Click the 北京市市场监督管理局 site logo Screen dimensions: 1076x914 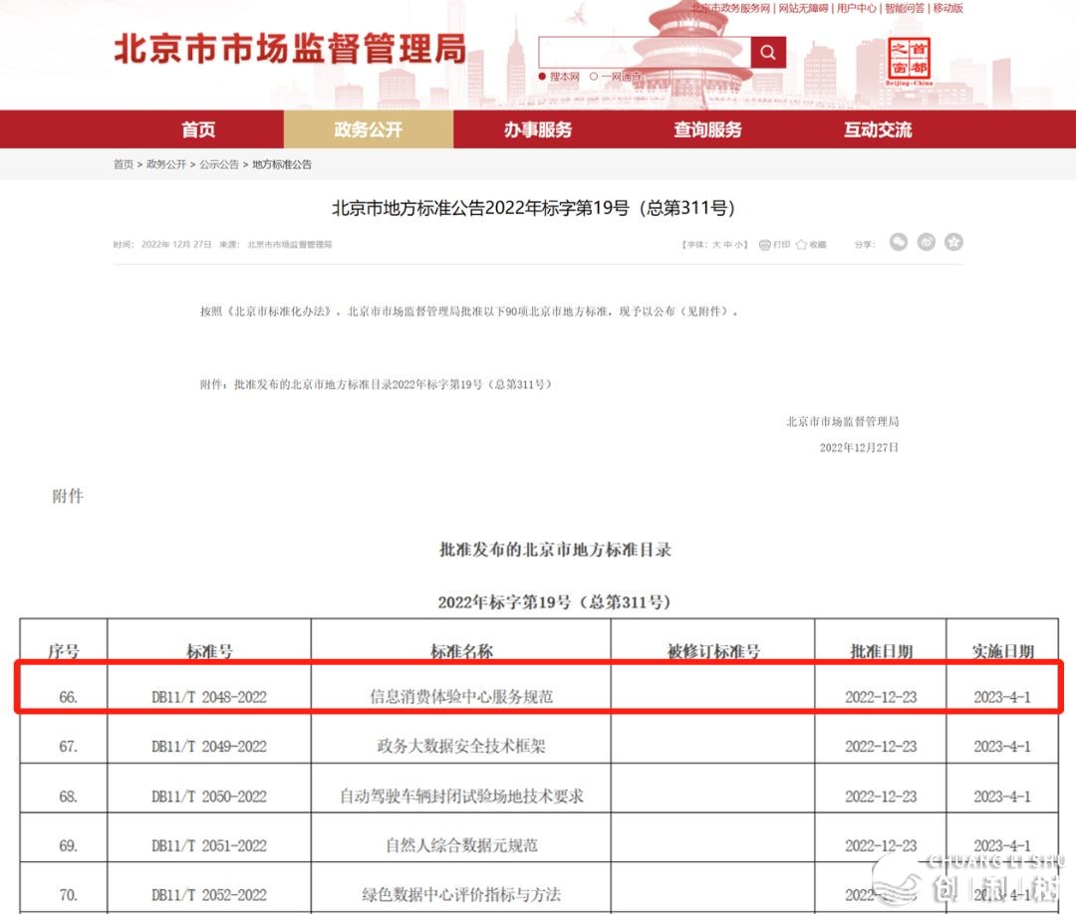click(x=289, y=50)
